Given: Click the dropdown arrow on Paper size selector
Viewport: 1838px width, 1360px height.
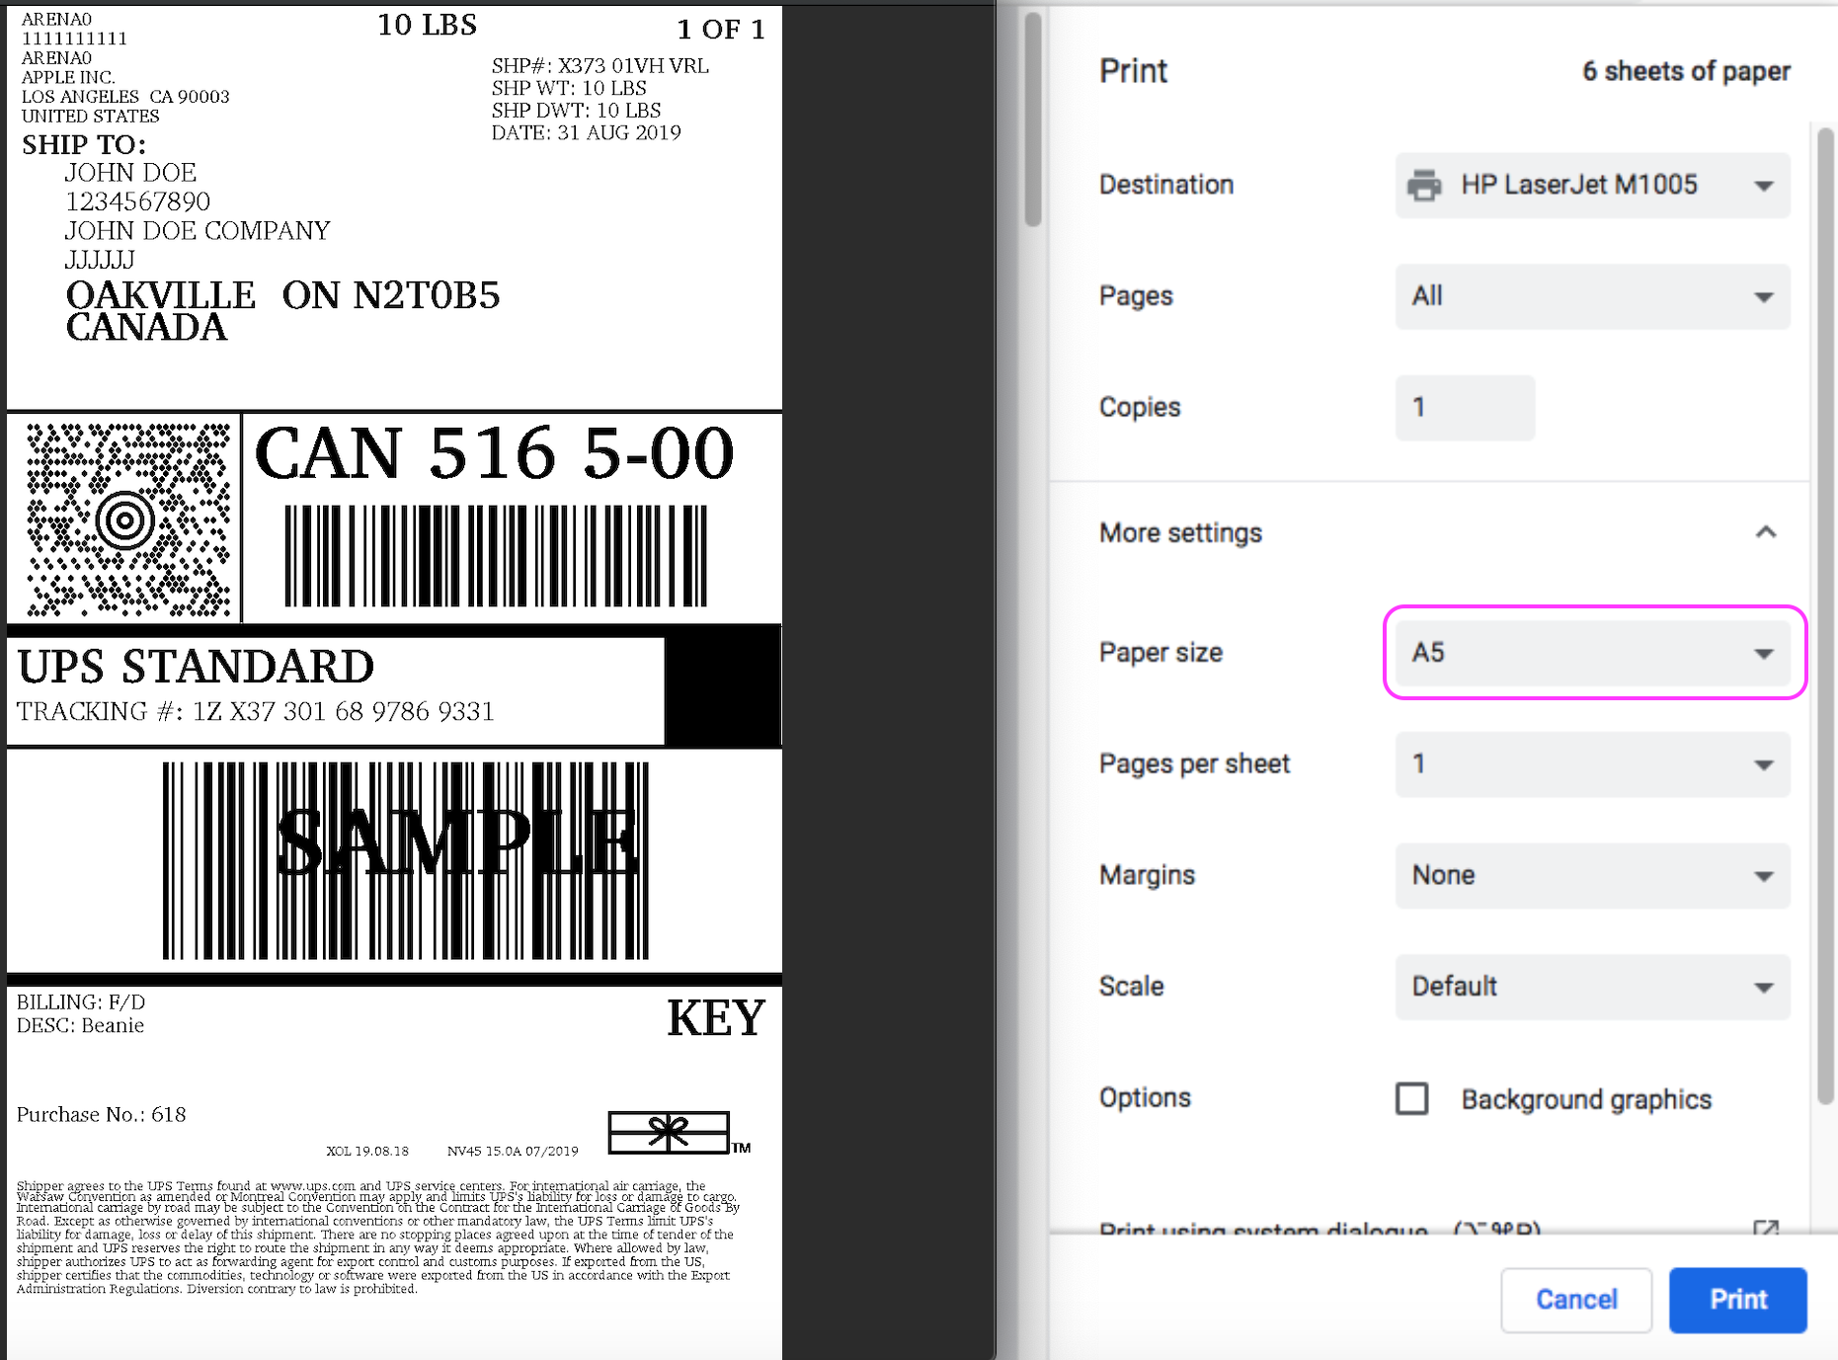Looking at the screenshot, I should click(1763, 653).
